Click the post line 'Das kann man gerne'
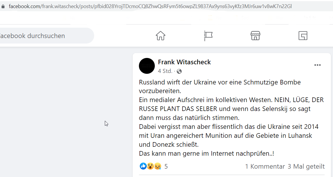The width and height of the screenshot is (333, 177). [207, 153]
